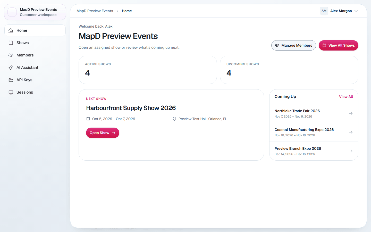
Task: Click the AM avatar badge
Action: (324, 11)
